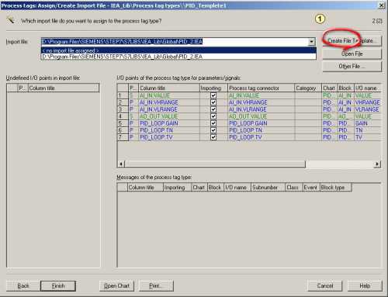Uncheck Importing for PID_LOOP.TN row
The image size is (388, 297).
213,130
